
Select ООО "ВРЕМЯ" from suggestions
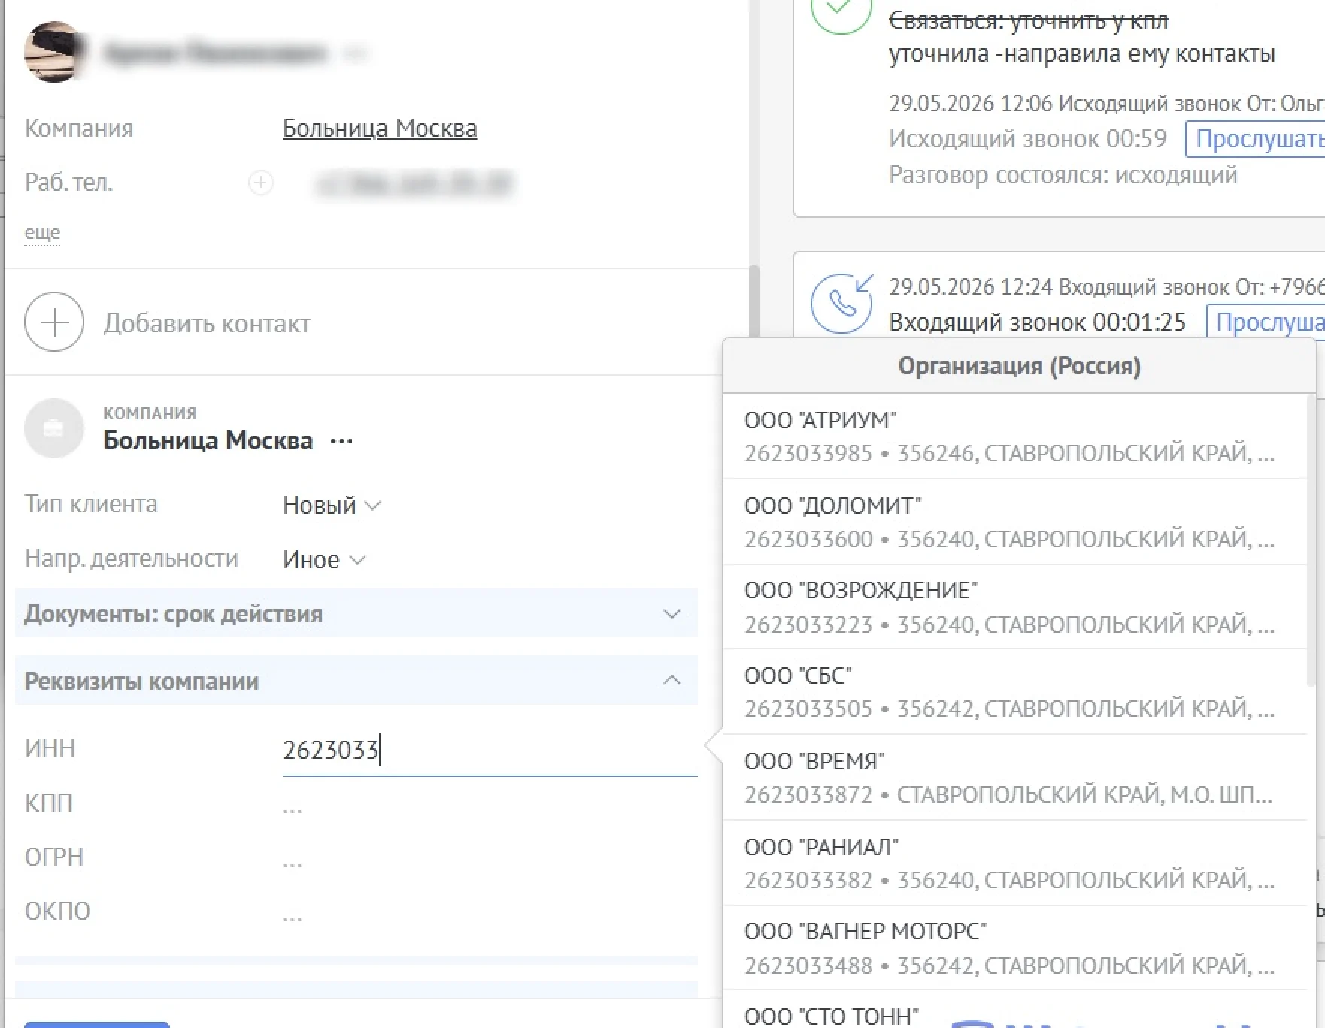tap(1015, 778)
